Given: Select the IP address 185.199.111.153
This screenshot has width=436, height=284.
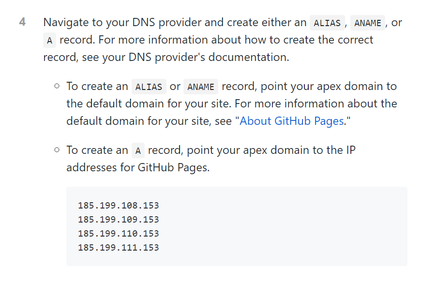Looking at the screenshot, I should (118, 248).
